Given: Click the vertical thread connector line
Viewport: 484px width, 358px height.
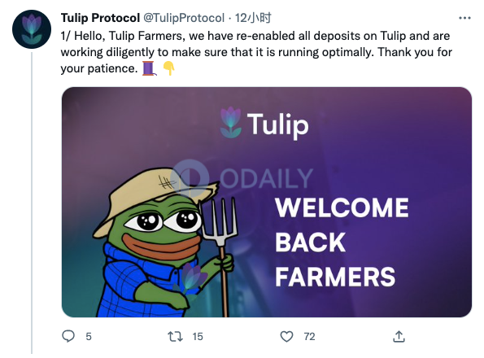Looking at the screenshot, I should click(32, 203).
